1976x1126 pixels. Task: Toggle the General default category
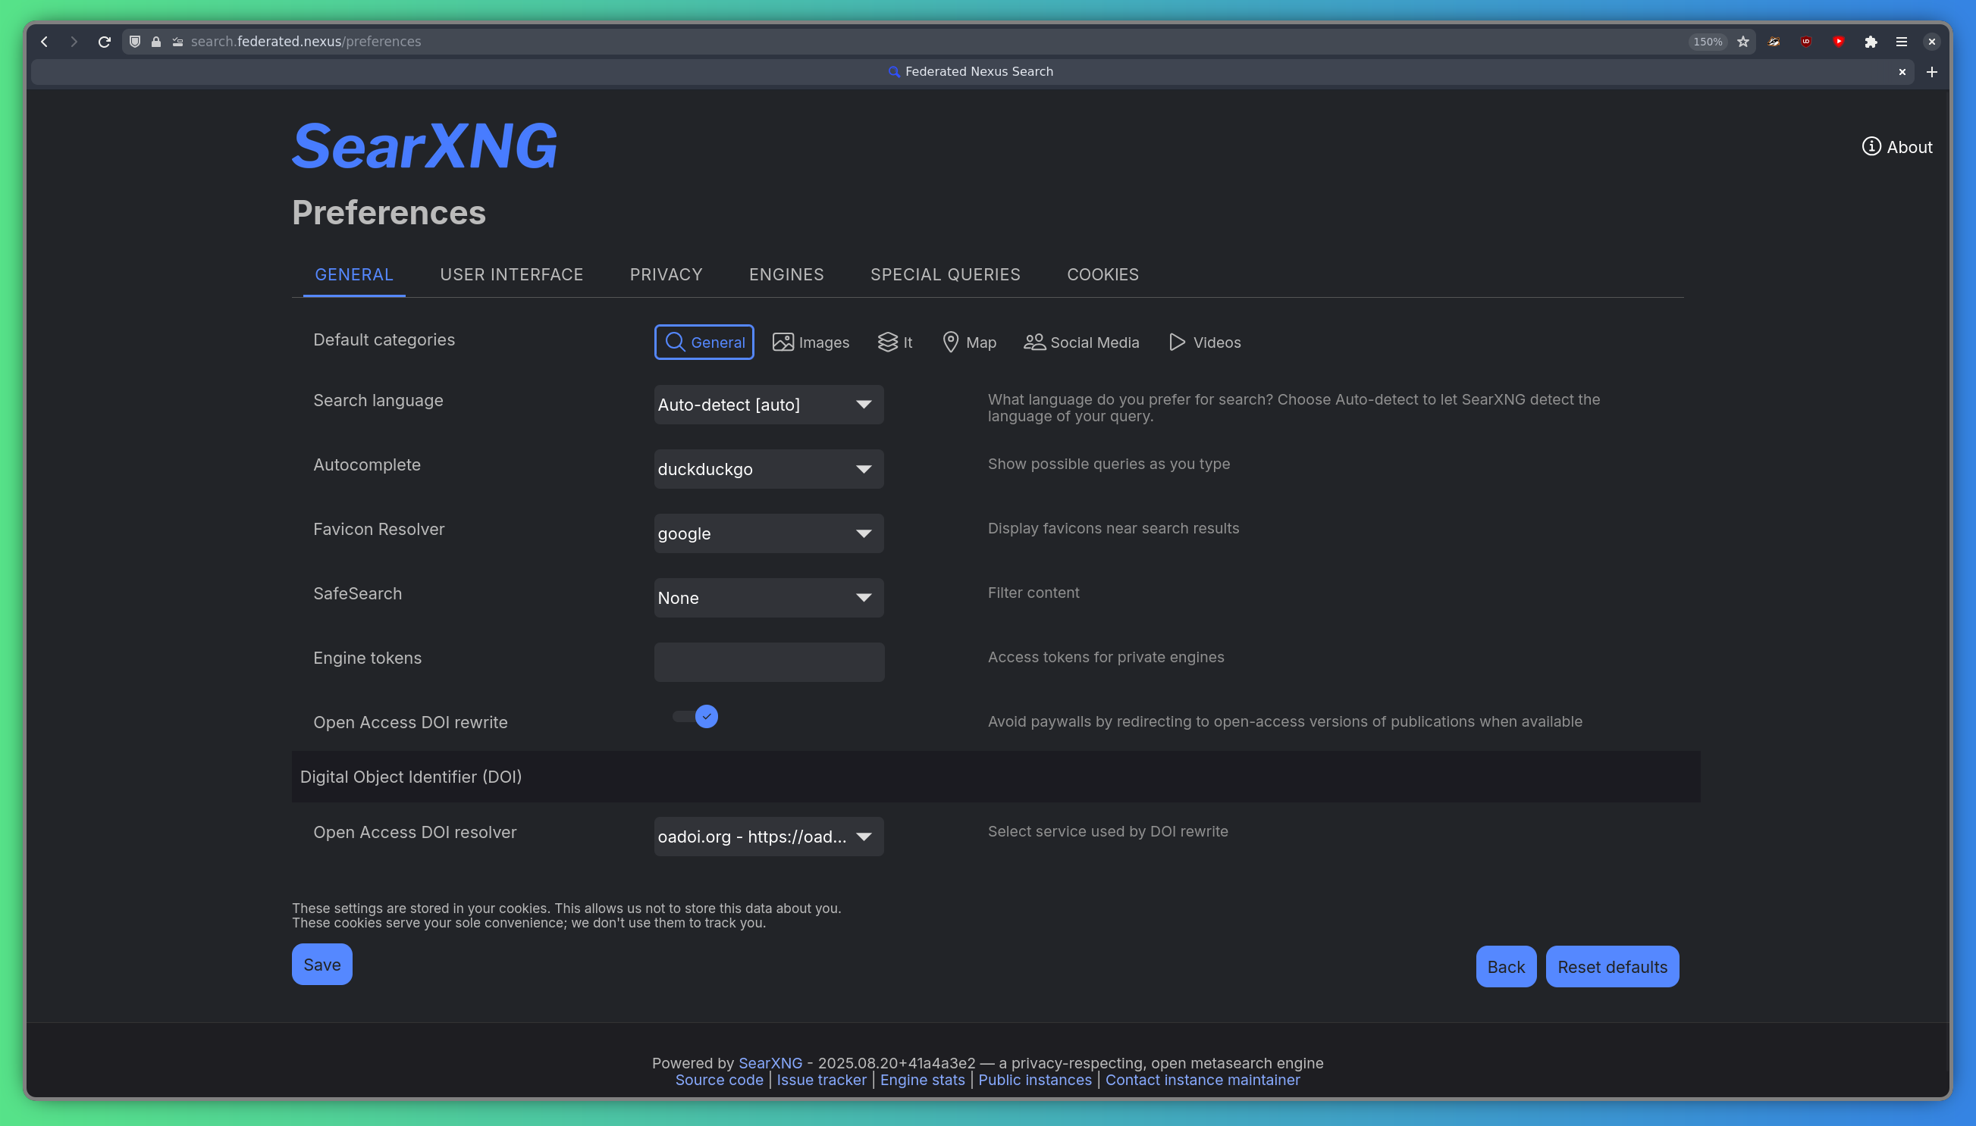[x=704, y=342]
